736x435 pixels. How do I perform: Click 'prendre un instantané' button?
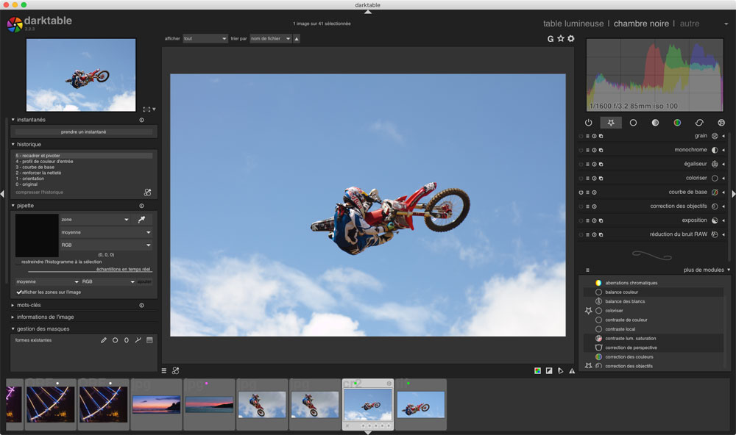tap(83, 132)
